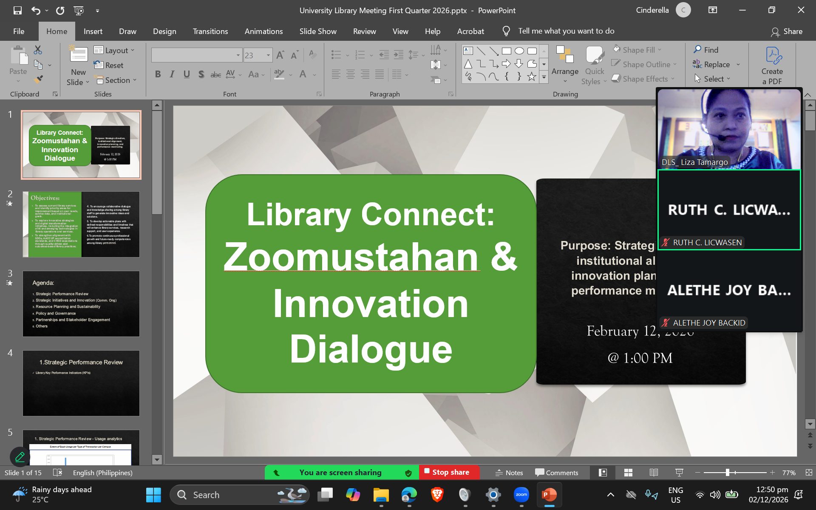Viewport: 816px width, 510px height.
Task: Open Zoom app on the taskbar
Action: (521, 495)
